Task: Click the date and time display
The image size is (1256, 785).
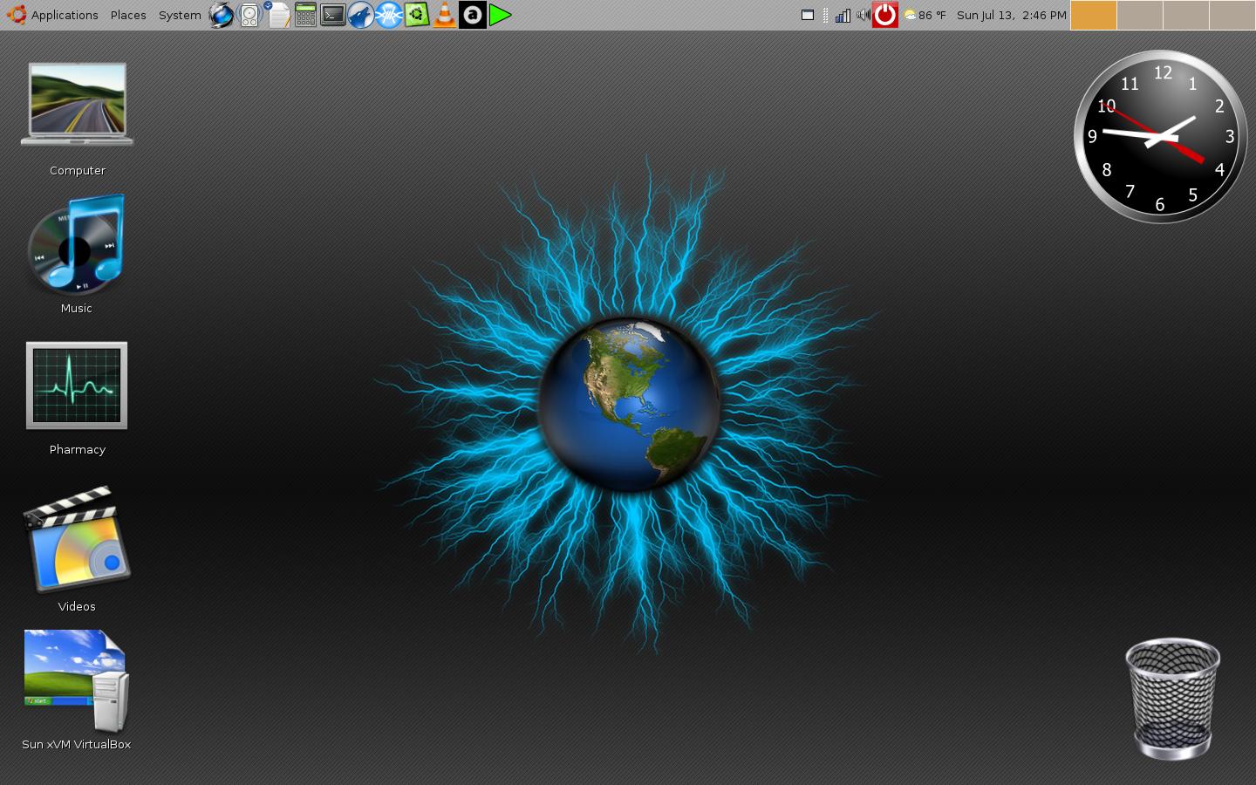Action: [1012, 15]
